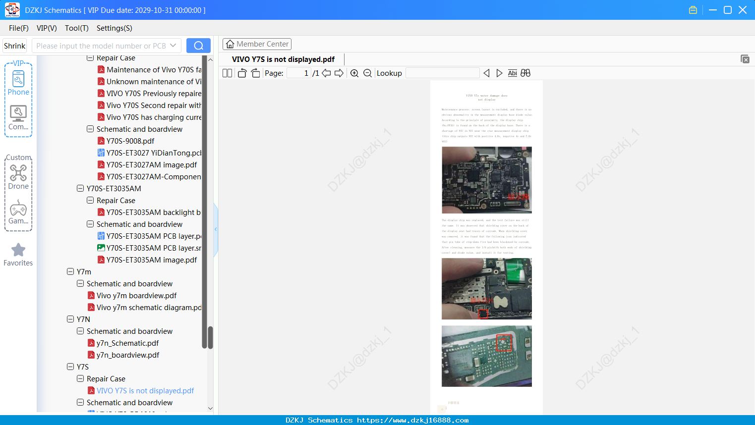Click the binoculars search icon
The height and width of the screenshot is (425, 755).
click(x=525, y=73)
